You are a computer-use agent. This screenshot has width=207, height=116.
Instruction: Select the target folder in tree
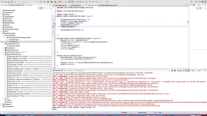[x=9, y=100]
